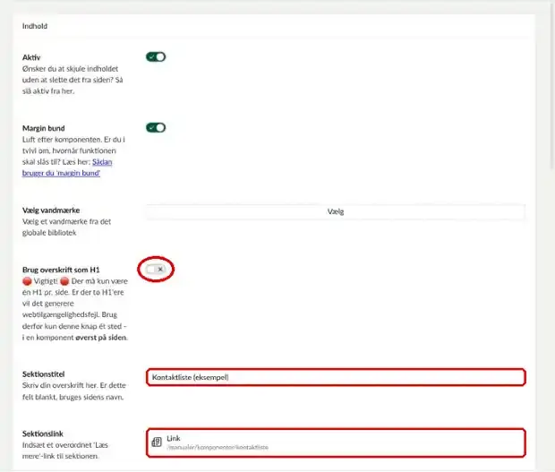555x472 pixels.
Task: Disable the Margin bund switch
Action: [156, 127]
